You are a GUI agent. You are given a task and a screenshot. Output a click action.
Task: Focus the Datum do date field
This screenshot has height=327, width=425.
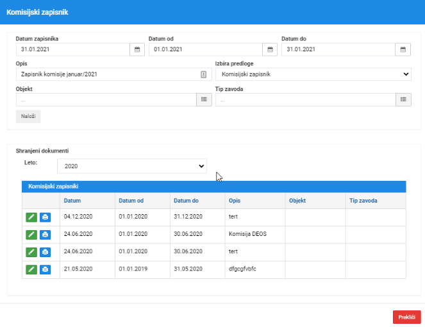[338, 49]
